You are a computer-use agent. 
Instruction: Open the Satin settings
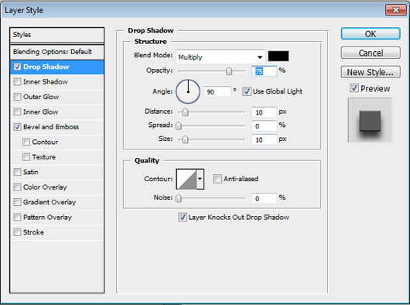coord(31,172)
